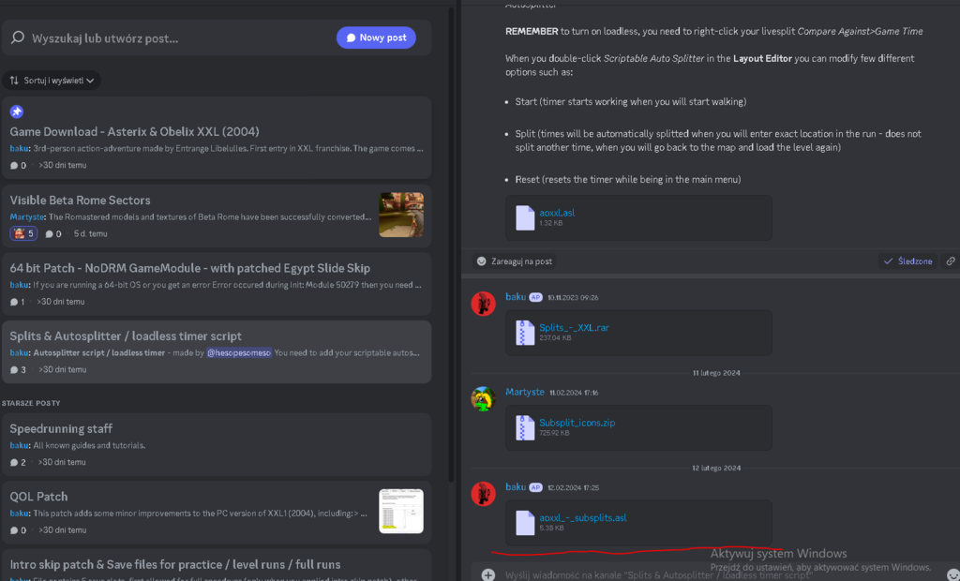Click the search magnifier icon

[x=18, y=37]
